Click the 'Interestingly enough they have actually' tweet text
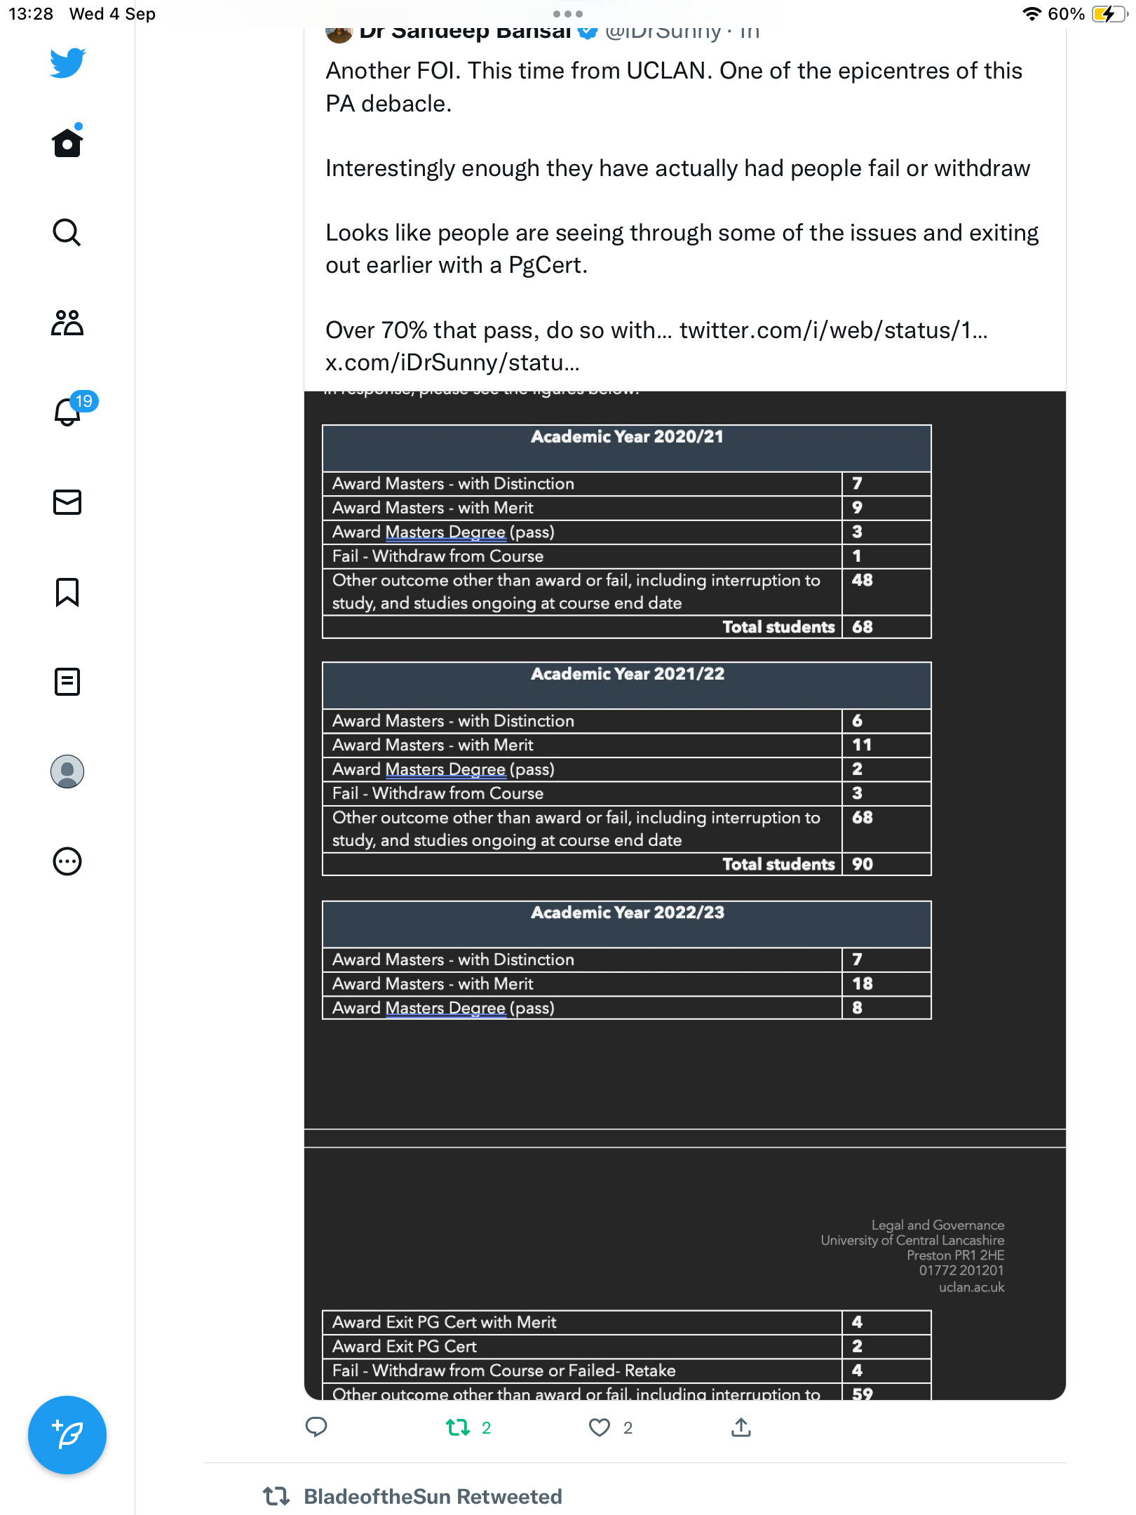The width and height of the screenshot is (1136, 1515). point(677,168)
